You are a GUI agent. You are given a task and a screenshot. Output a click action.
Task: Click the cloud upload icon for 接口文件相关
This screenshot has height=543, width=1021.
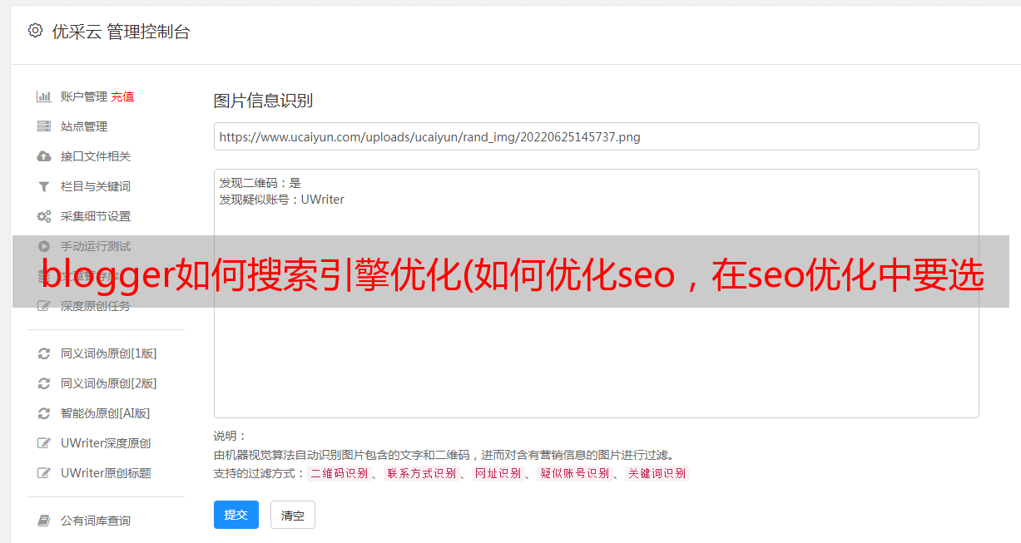[x=44, y=156]
